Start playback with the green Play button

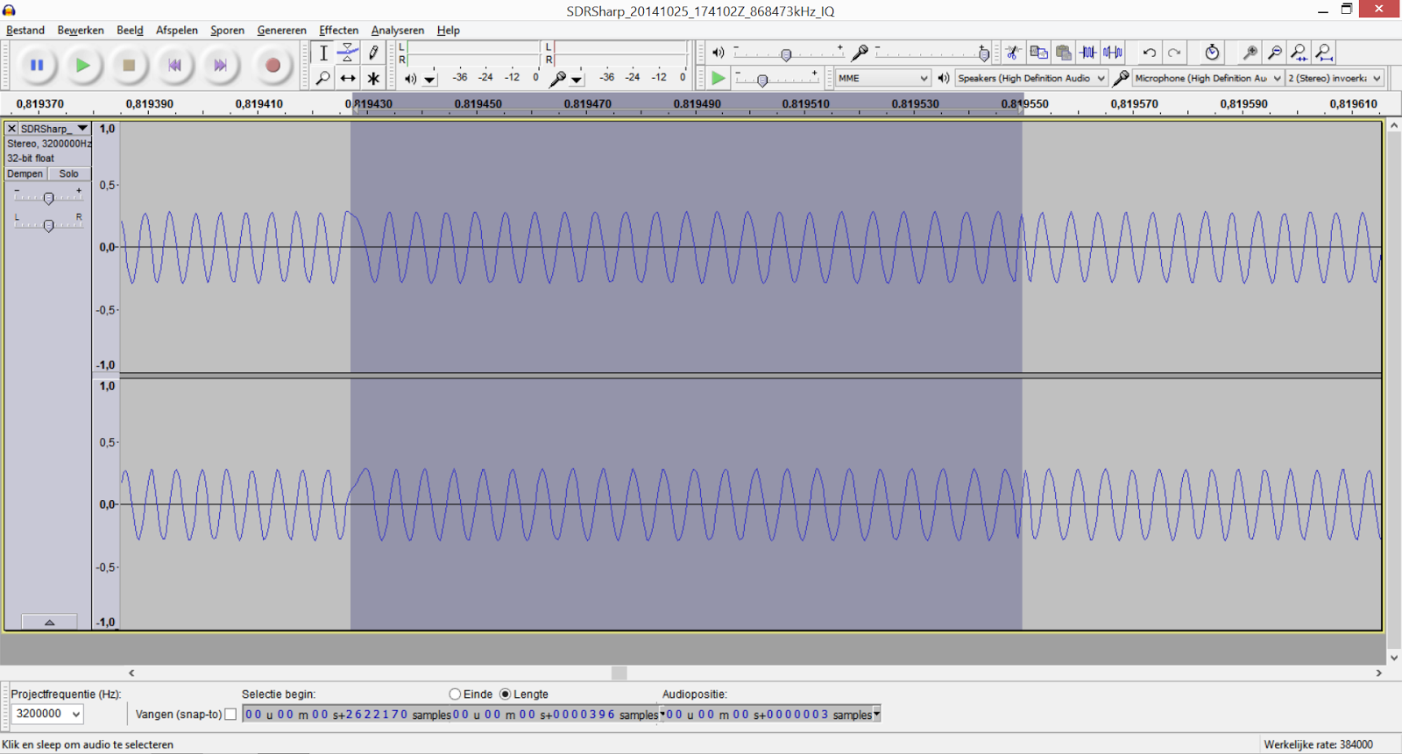coord(82,65)
